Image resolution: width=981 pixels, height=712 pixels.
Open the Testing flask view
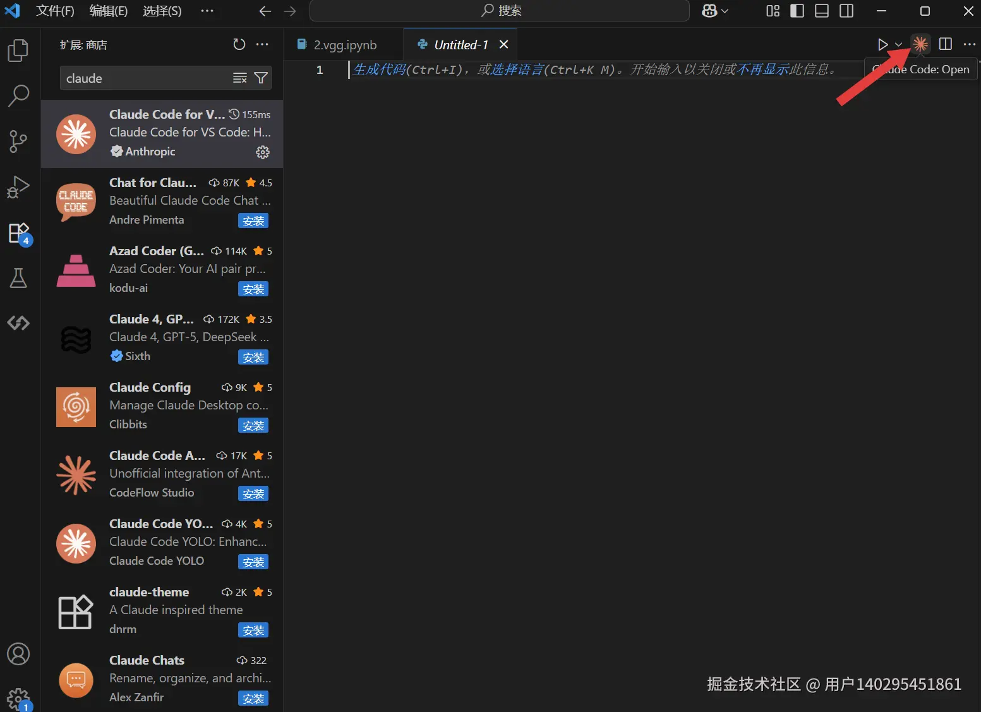[x=18, y=278]
